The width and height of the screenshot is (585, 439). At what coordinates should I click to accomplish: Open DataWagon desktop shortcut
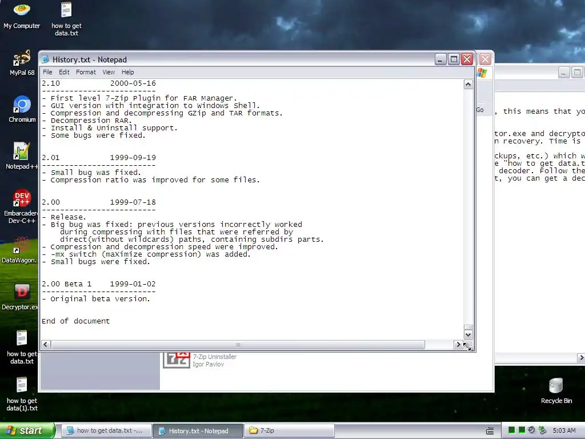20,250
